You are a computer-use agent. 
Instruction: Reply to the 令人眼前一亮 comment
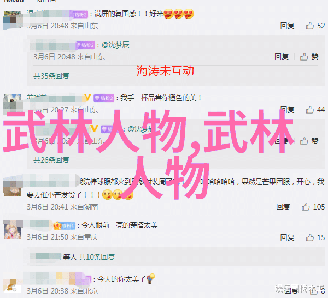(287, 237)
